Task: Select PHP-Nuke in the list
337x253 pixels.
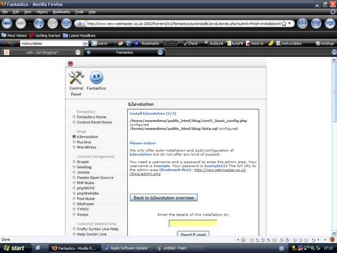Action: pos(85,183)
